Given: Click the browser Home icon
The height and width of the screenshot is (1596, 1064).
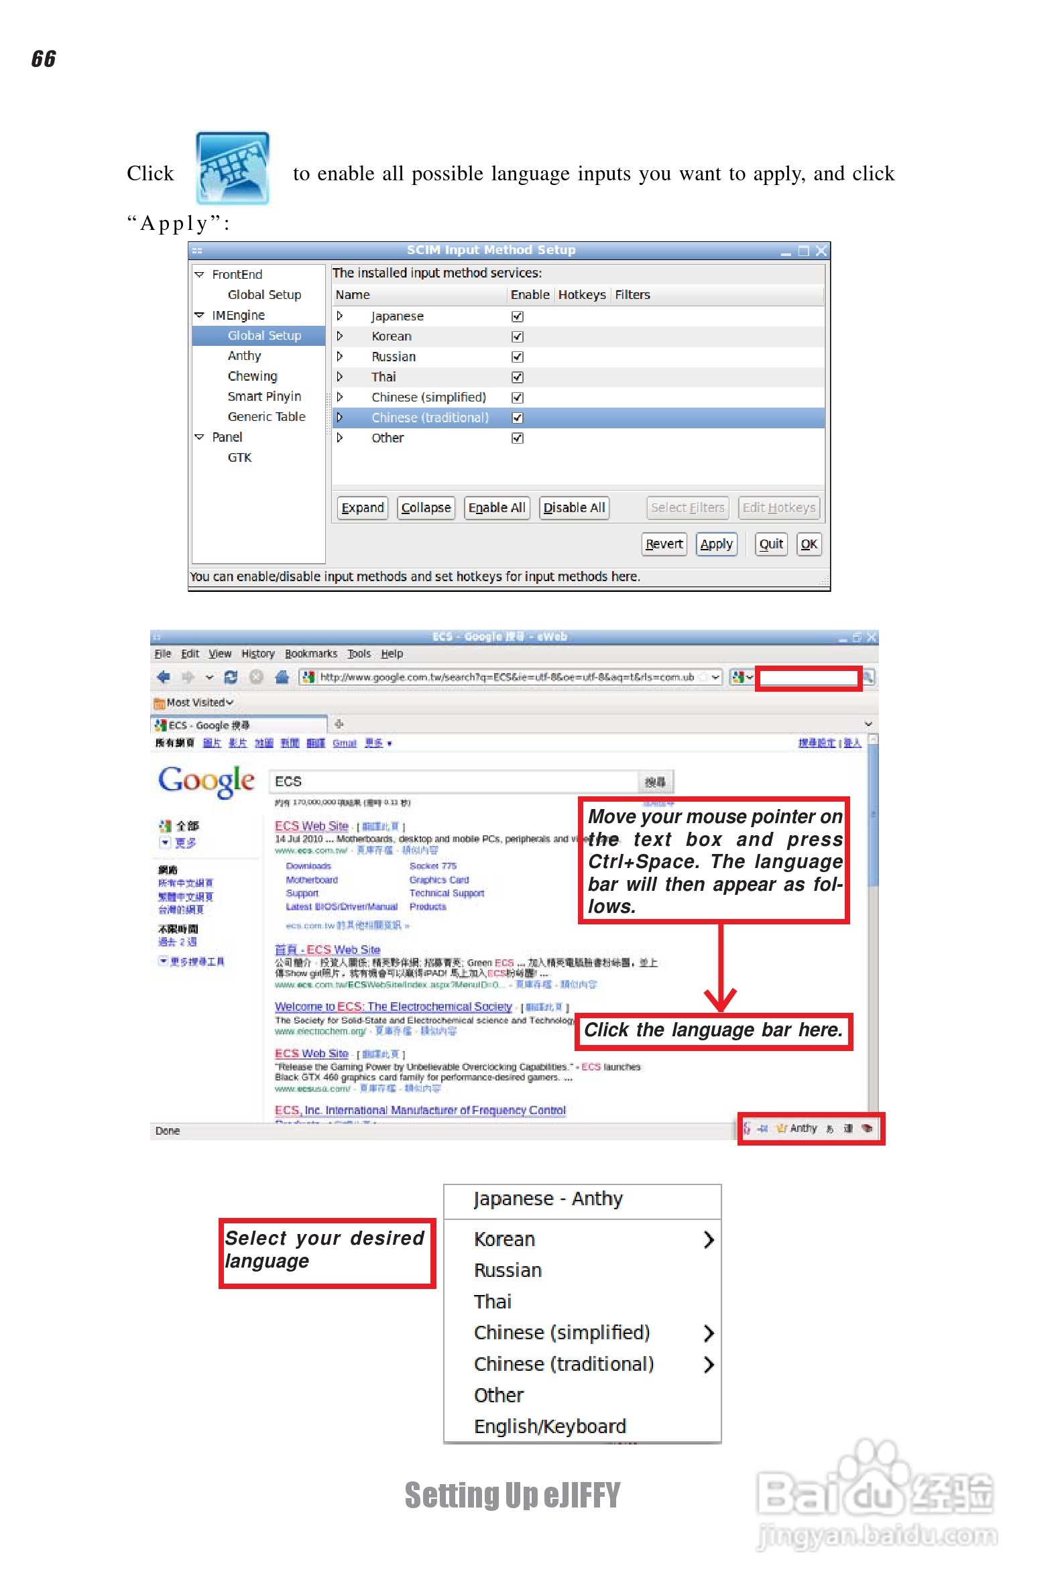Looking at the screenshot, I should coord(282,677).
